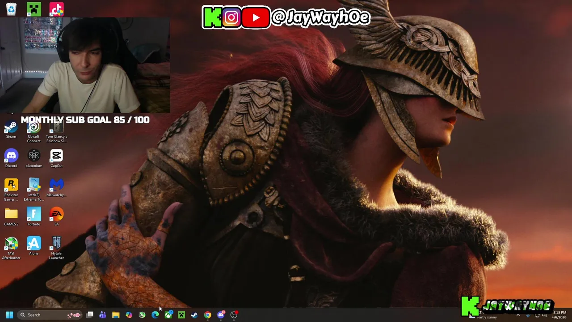Open the Xbox app in the taskbar
The width and height of the screenshot is (572, 322).
tap(168, 315)
